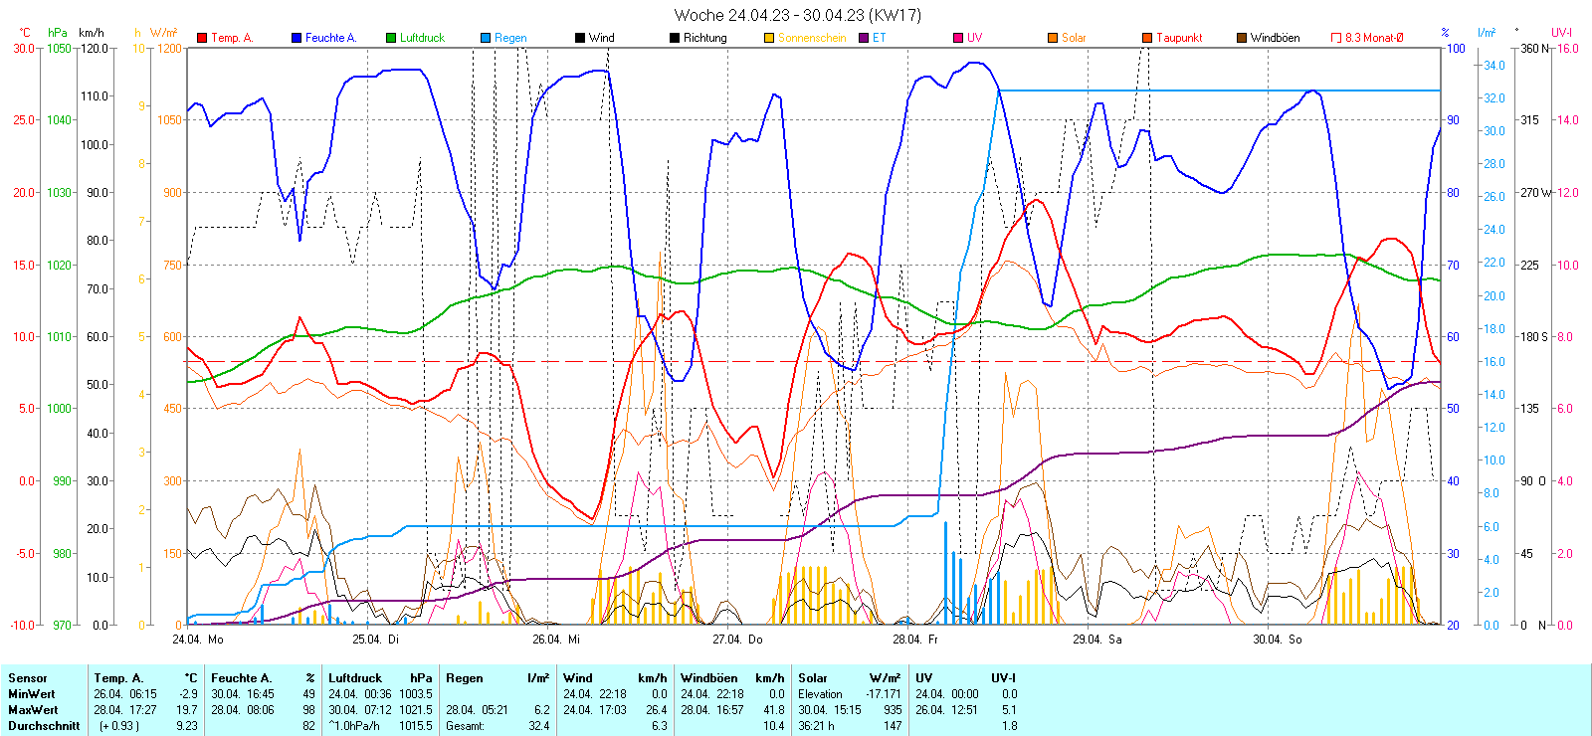Click the red Temp. A. legend swatch
Viewport: 1592px width, 736px height.
[202, 38]
